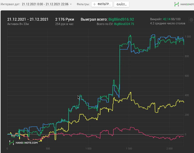
Task: Click the 500 x-axis label
Action: 48,149
